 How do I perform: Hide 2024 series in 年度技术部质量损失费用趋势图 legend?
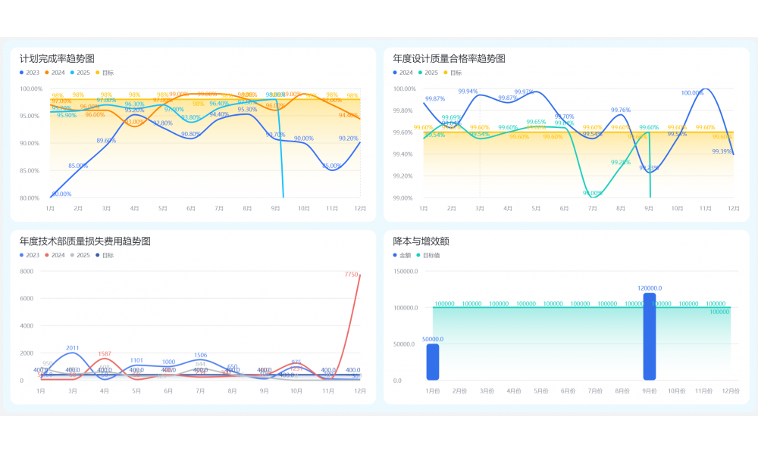coord(55,255)
